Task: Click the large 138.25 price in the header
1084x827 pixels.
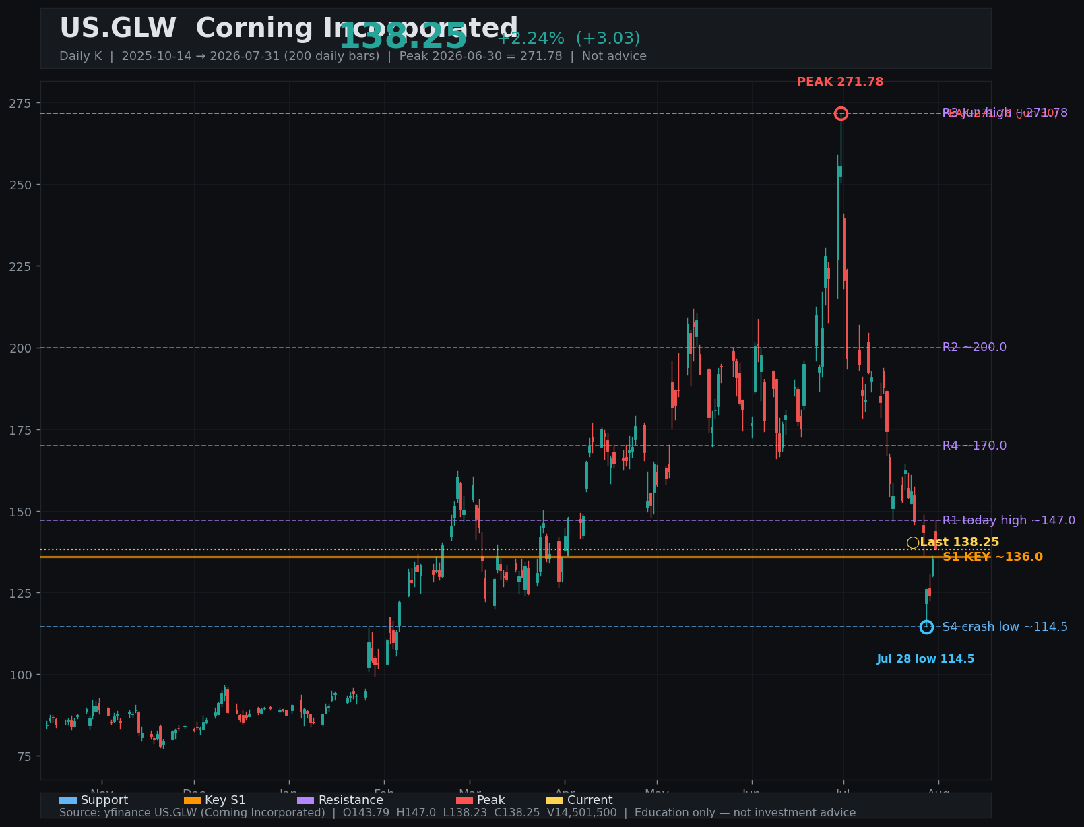Action: [403, 36]
